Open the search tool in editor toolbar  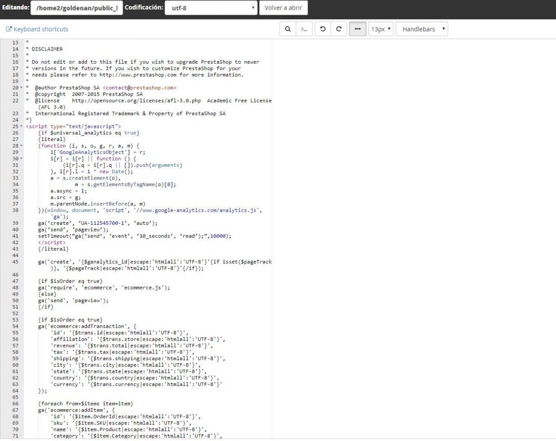(288, 29)
